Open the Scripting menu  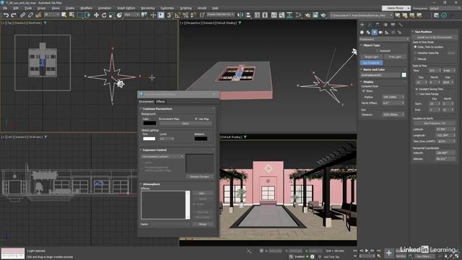[x=186, y=8]
